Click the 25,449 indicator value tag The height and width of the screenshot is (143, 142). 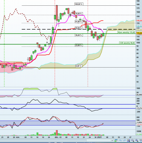click(x=139, y=95)
